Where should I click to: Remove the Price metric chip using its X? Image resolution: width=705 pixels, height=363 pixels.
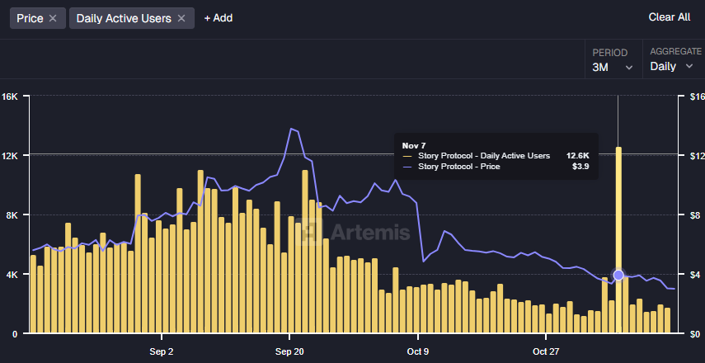click(x=53, y=18)
